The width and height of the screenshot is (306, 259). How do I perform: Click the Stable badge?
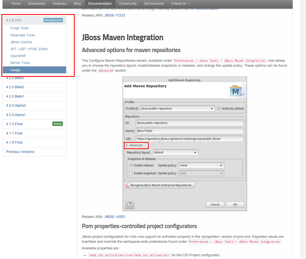[58, 124]
